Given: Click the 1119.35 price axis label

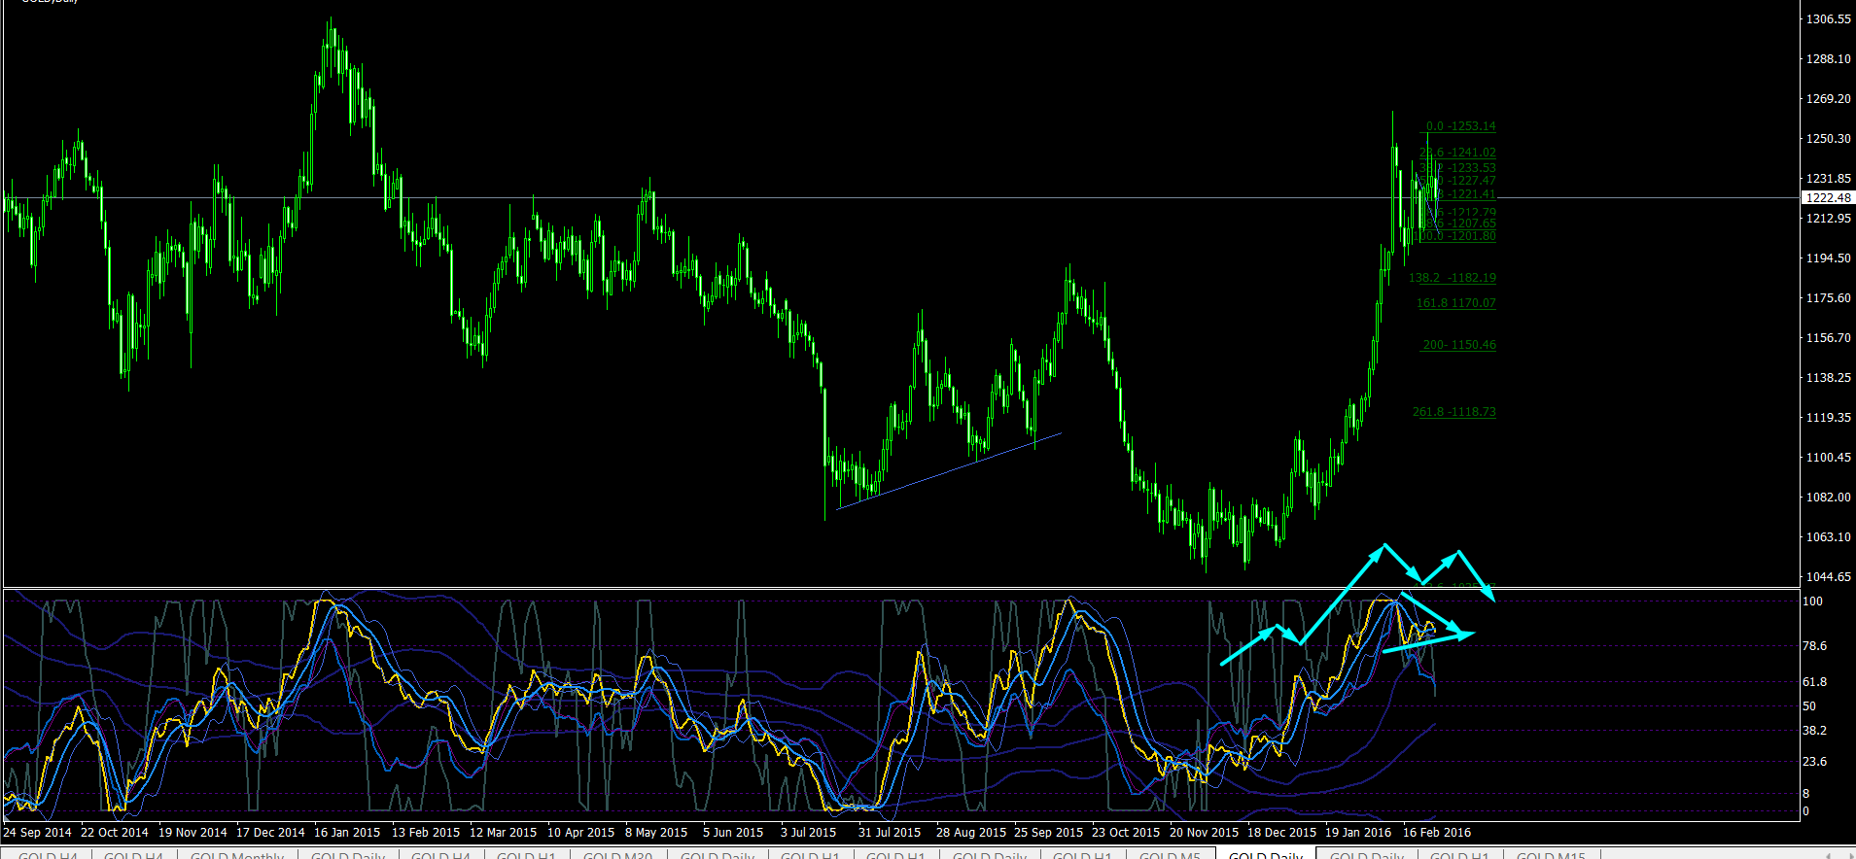Looking at the screenshot, I should (x=1828, y=418).
